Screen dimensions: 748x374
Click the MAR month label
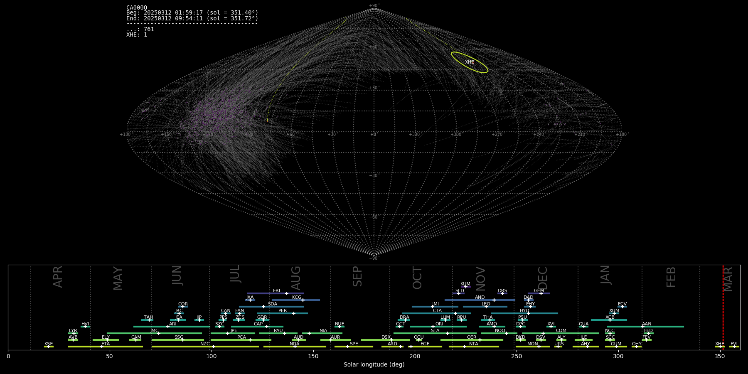pyautogui.click(x=728, y=279)
